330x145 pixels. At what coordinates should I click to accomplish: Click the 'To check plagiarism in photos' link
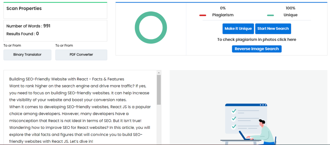[257, 40]
